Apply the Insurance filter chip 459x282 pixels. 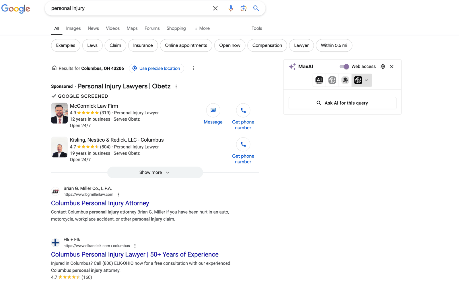[x=143, y=45]
